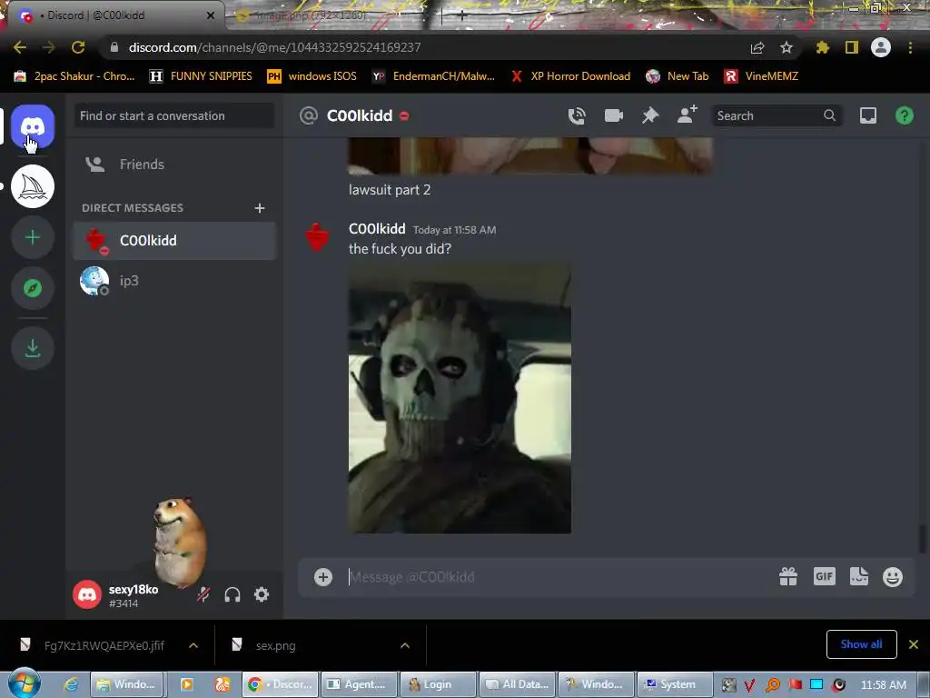Open Discord home direct messages button

33,125
